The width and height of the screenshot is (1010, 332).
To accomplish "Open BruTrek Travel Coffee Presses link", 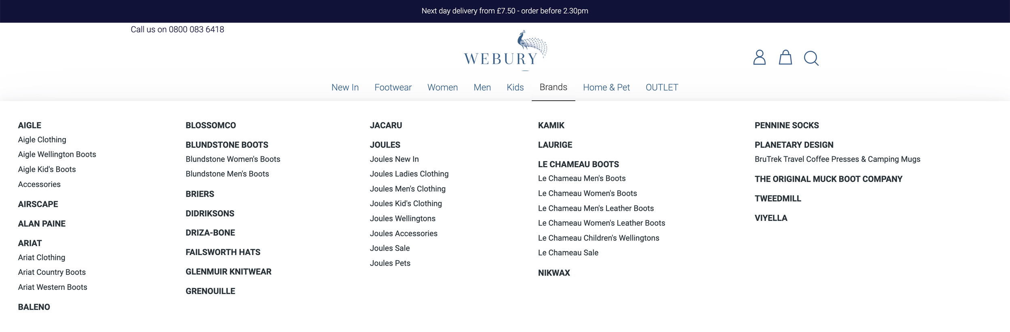I will coord(837,159).
